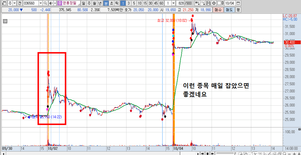Click the stock search magnifier icon

pos(45,3)
